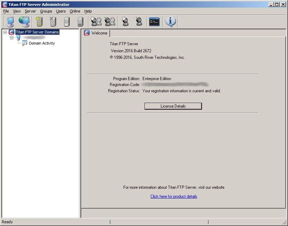288x226 pixels.
Task: Select Domain Activity in the tree
Action: [x=42, y=43]
